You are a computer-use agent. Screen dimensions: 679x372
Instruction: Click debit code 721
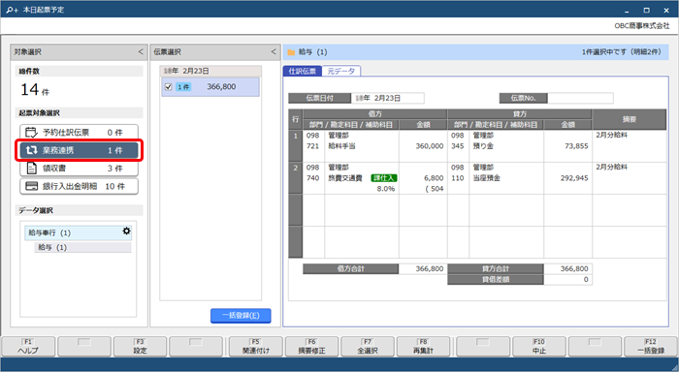tap(312, 146)
